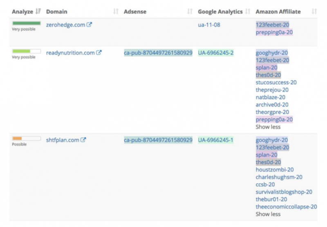Open shtfplan.com Adsense ca-pub ID
Screen dimensions: 327x227
click(158, 140)
